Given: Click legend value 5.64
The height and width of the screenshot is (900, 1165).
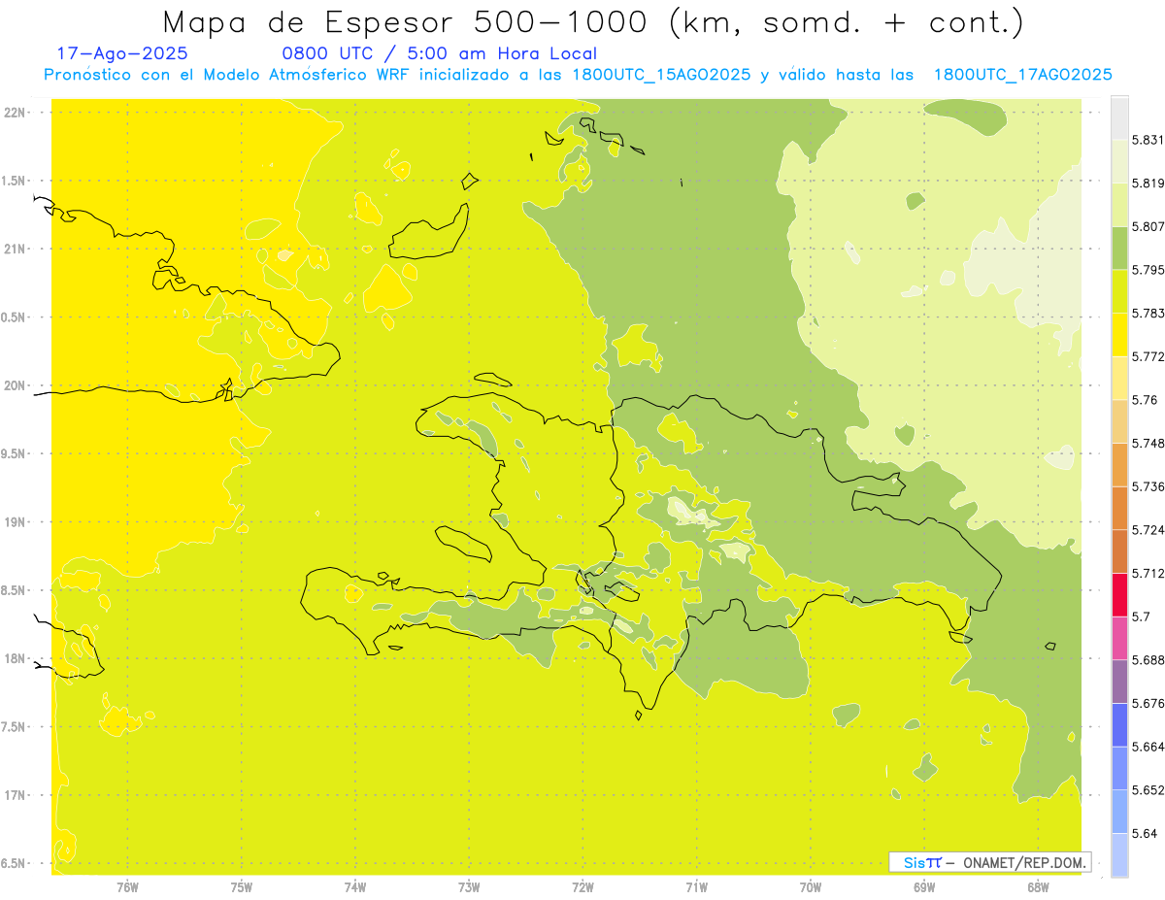Looking at the screenshot, I should [1144, 834].
